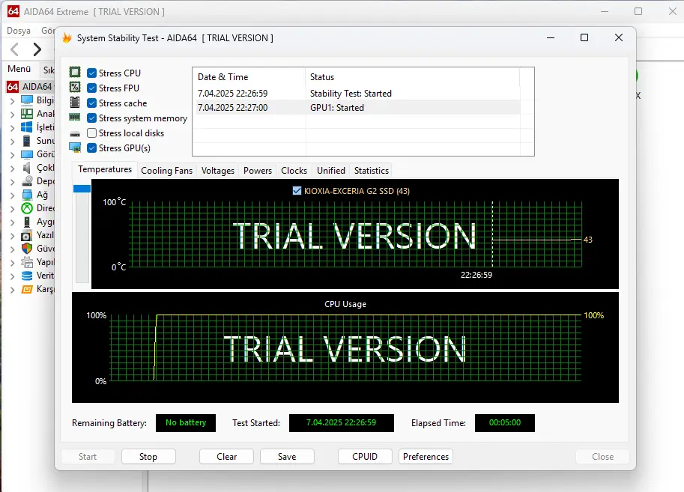Save the stability test results
The image size is (684, 492).
click(x=287, y=457)
